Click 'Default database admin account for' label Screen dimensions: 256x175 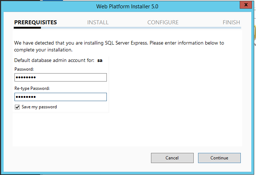54,61
